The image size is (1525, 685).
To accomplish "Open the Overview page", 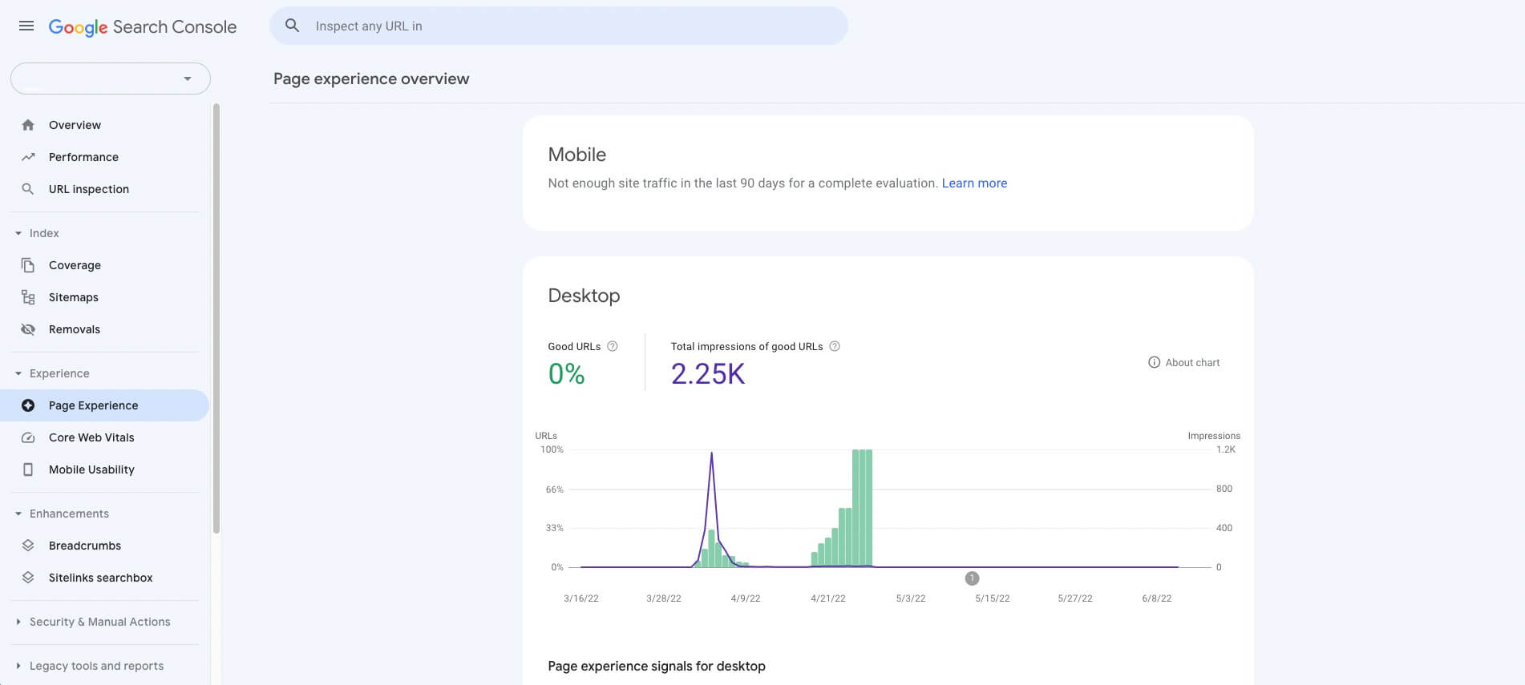I will 104,125.
